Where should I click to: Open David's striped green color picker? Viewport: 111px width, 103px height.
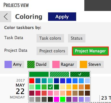pyautogui.click(x=31, y=64)
